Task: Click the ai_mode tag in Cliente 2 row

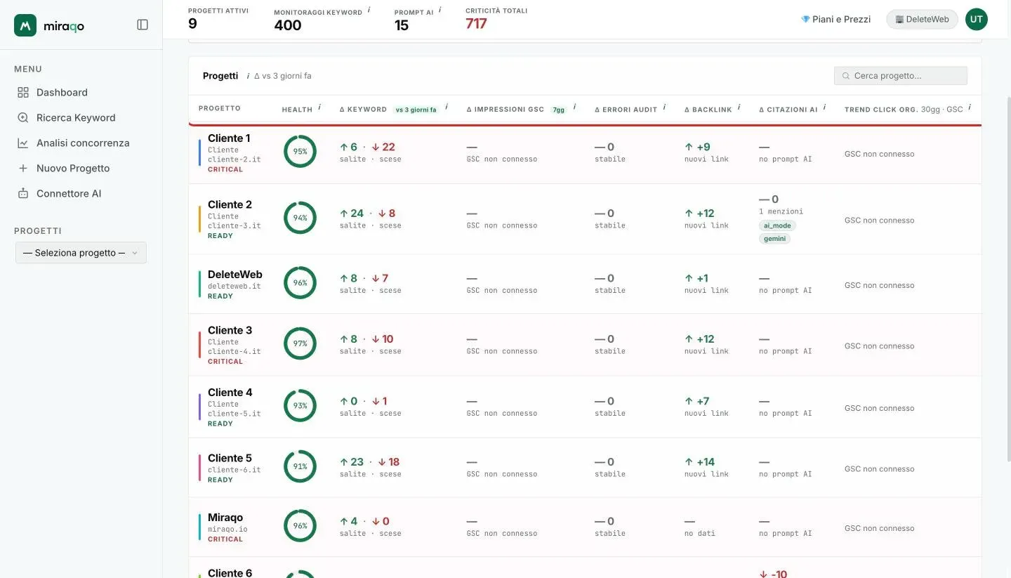Action: coord(777,225)
